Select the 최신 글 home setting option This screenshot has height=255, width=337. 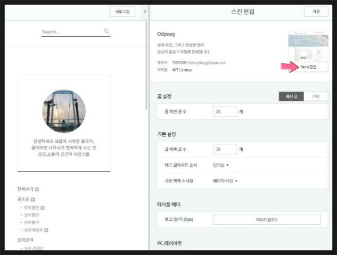291,96
